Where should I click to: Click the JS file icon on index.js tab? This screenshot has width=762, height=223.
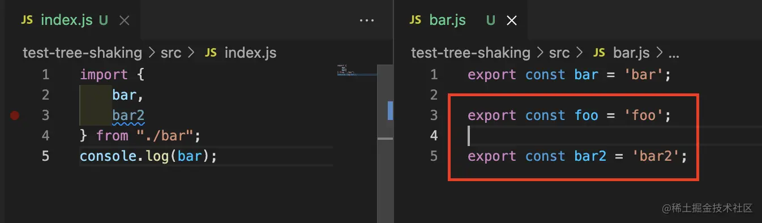click(27, 20)
